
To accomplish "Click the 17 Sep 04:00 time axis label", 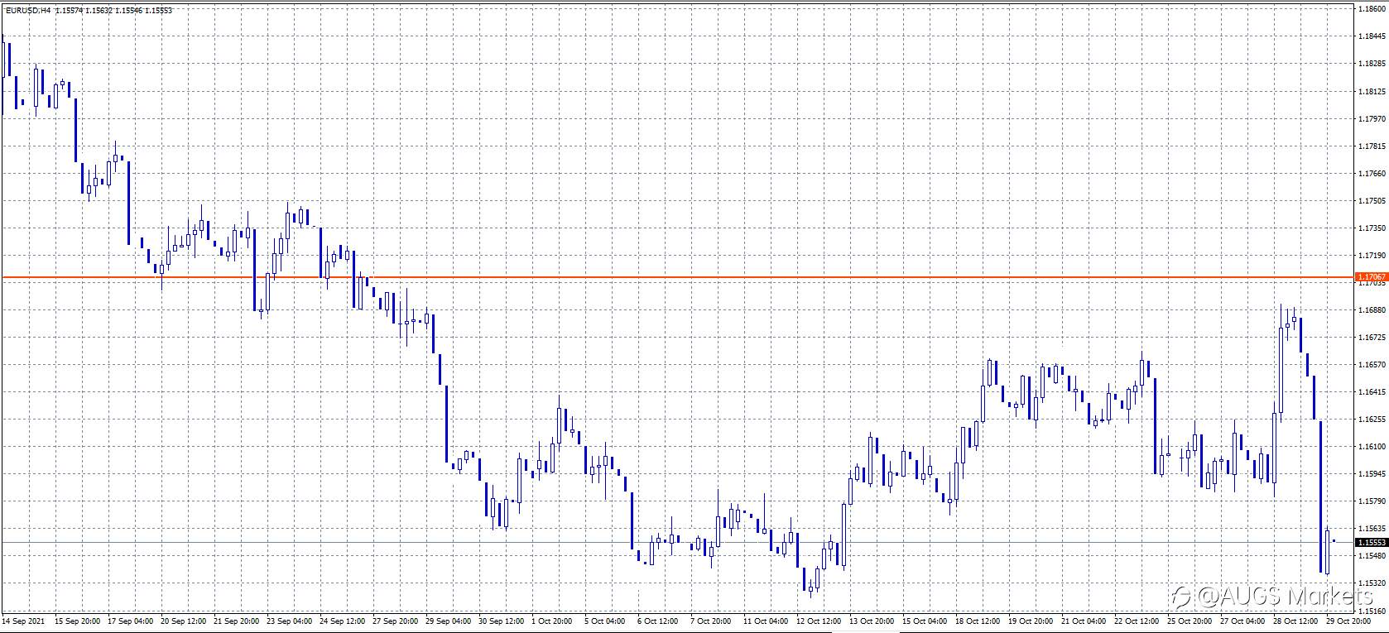I will pos(132,620).
